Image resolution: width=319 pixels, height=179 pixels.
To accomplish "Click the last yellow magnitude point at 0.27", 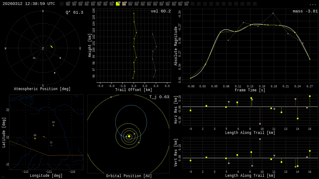I will pos(310,59).
